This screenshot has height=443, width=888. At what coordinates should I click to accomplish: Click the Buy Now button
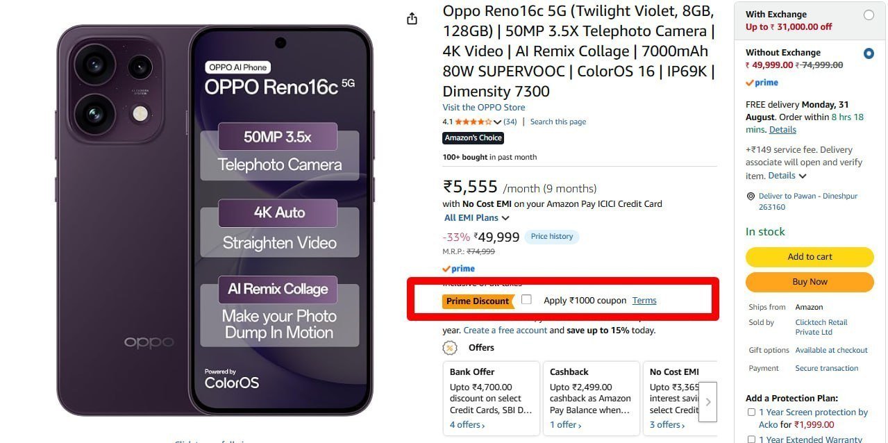810,282
